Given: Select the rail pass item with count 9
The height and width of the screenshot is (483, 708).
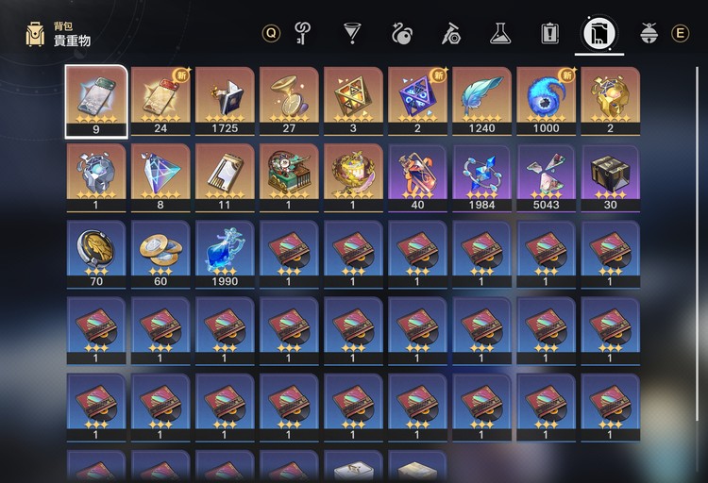Looking at the screenshot, I should pyautogui.click(x=96, y=101).
